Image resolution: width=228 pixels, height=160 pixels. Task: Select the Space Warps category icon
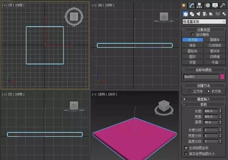coord(218,14)
